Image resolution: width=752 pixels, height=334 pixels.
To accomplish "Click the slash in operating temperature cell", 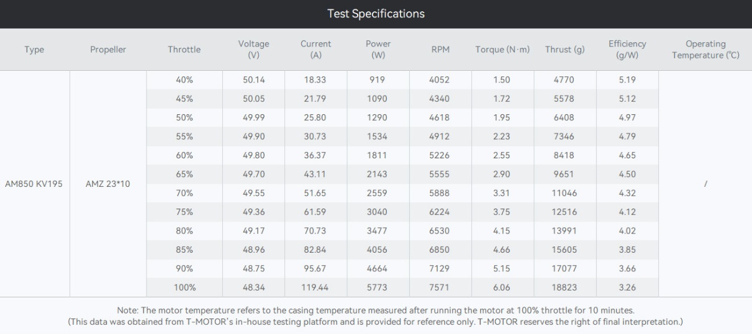I will tap(705, 184).
